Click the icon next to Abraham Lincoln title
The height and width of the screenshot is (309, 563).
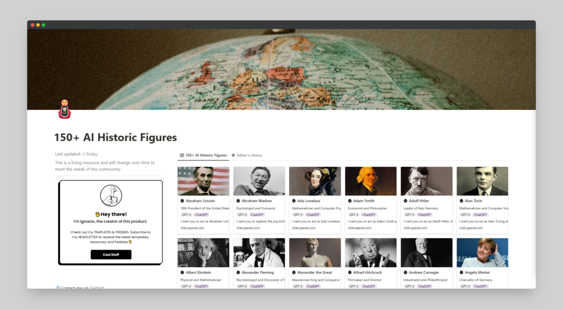(182, 201)
